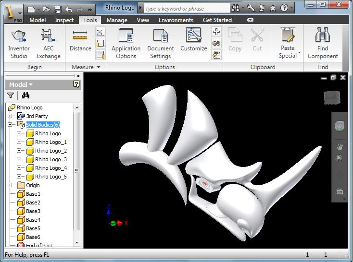Undo the last action
This screenshot has width=353, height=262.
click(x=69, y=10)
